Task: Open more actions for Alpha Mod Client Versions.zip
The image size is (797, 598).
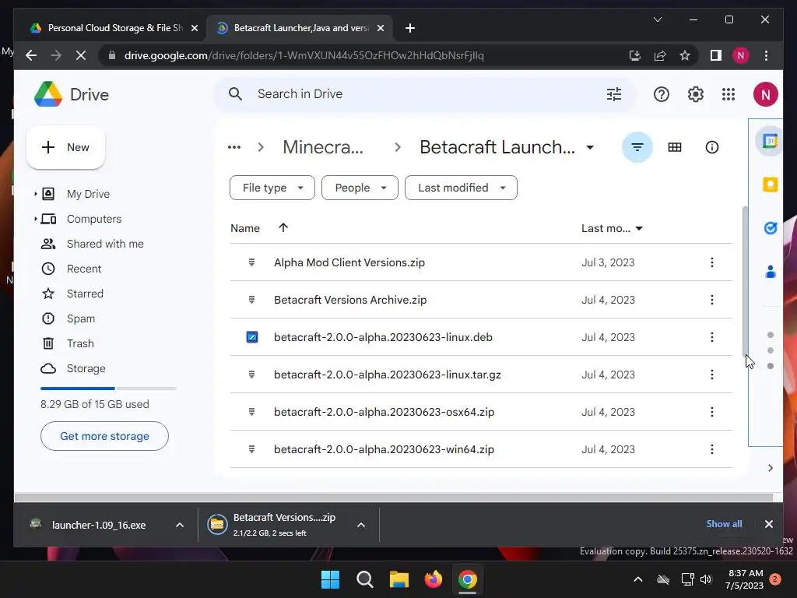Action: coord(711,262)
